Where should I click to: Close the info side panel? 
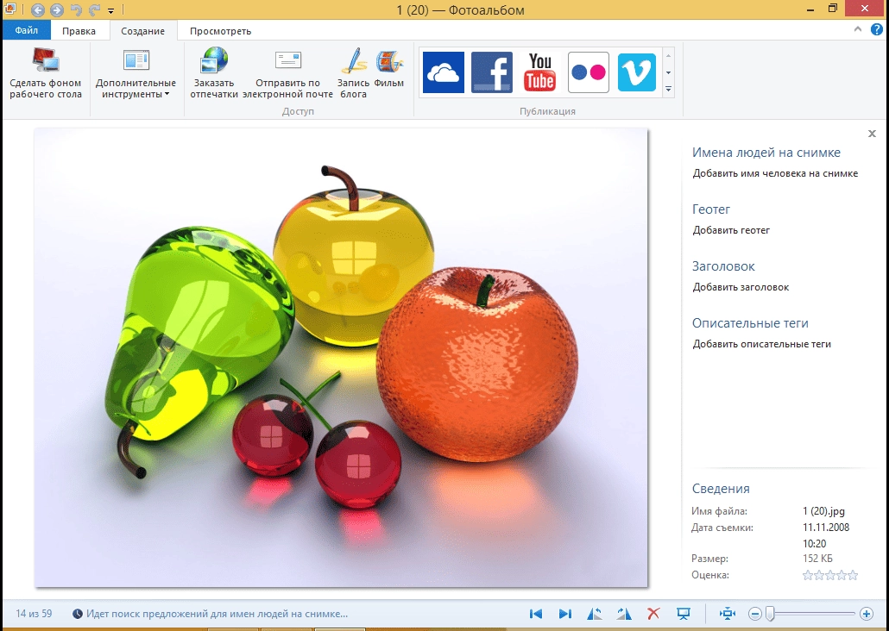pyautogui.click(x=872, y=134)
